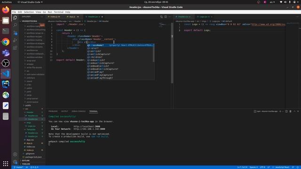This screenshot has height=169, width=301.
Task: Close the terminal panel
Action: pos(298,111)
